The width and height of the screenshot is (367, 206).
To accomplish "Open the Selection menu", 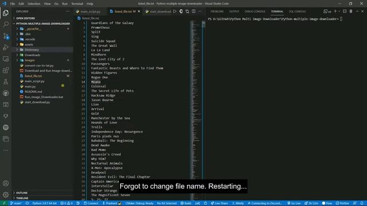I will tap(34, 3).
